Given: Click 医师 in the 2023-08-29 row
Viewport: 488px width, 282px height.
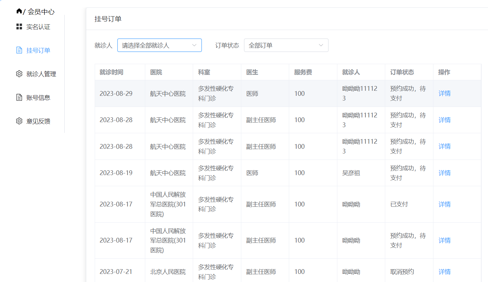Looking at the screenshot, I should pos(252,93).
